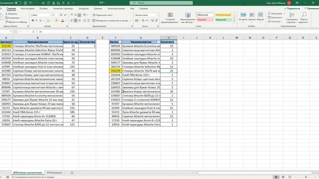Click the sort icon in quick access toolbar
The height and width of the screenshot is (179, 319).
pyautogui.click(x=58, y=3)
